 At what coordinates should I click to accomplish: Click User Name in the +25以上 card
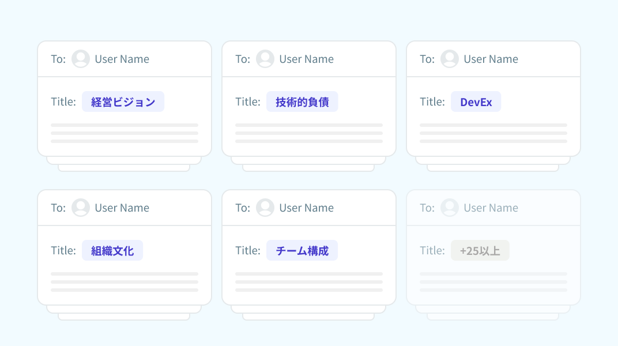pyautogui.click(x=491, y=208)
